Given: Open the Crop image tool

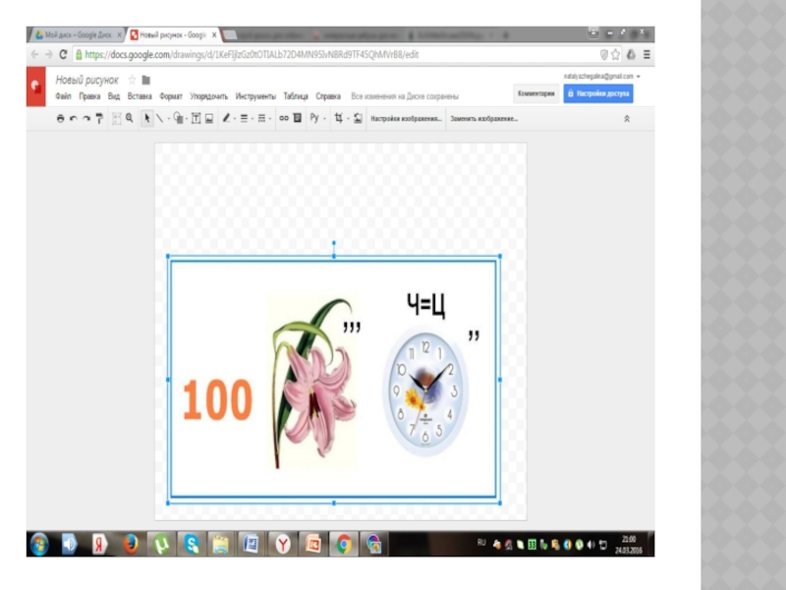Looking at the screenshot, I should pos(339,118).
